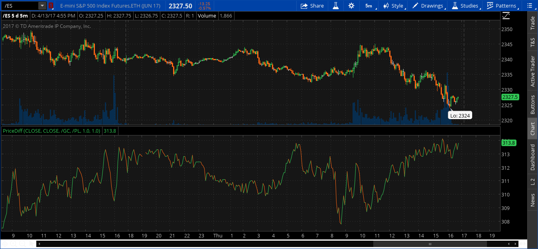Open the Studies dropdown menu
Viewport: 538px width, 249px height.
coord(465,6)
